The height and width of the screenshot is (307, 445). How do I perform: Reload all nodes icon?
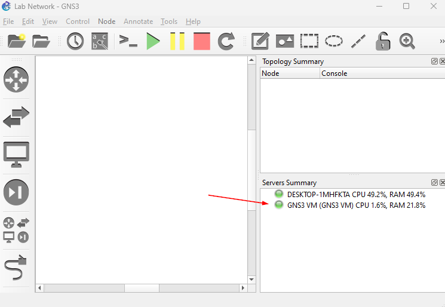(226, 41)
